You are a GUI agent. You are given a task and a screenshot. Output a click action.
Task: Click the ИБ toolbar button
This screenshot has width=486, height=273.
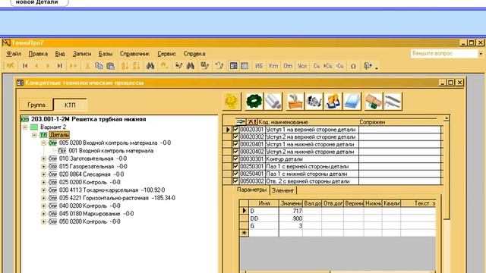point(259,66)
